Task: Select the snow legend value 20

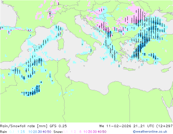Action: coord(90,132)
